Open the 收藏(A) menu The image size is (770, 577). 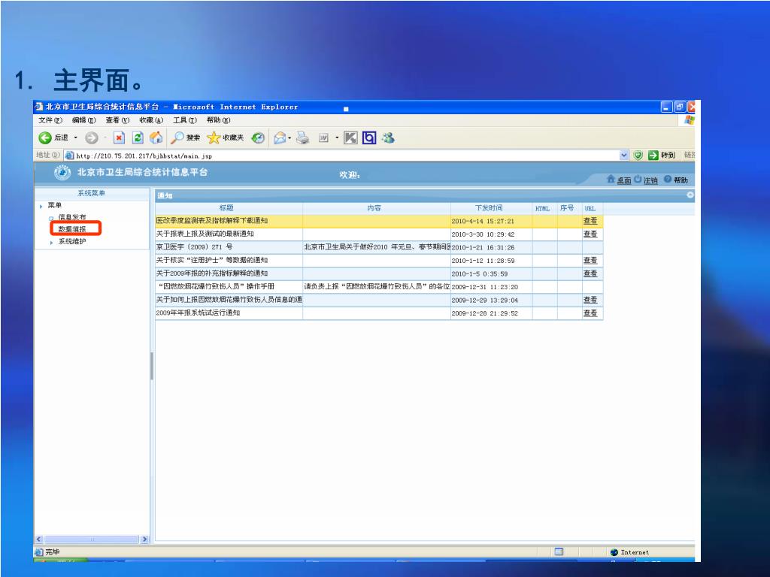point(150,120)
